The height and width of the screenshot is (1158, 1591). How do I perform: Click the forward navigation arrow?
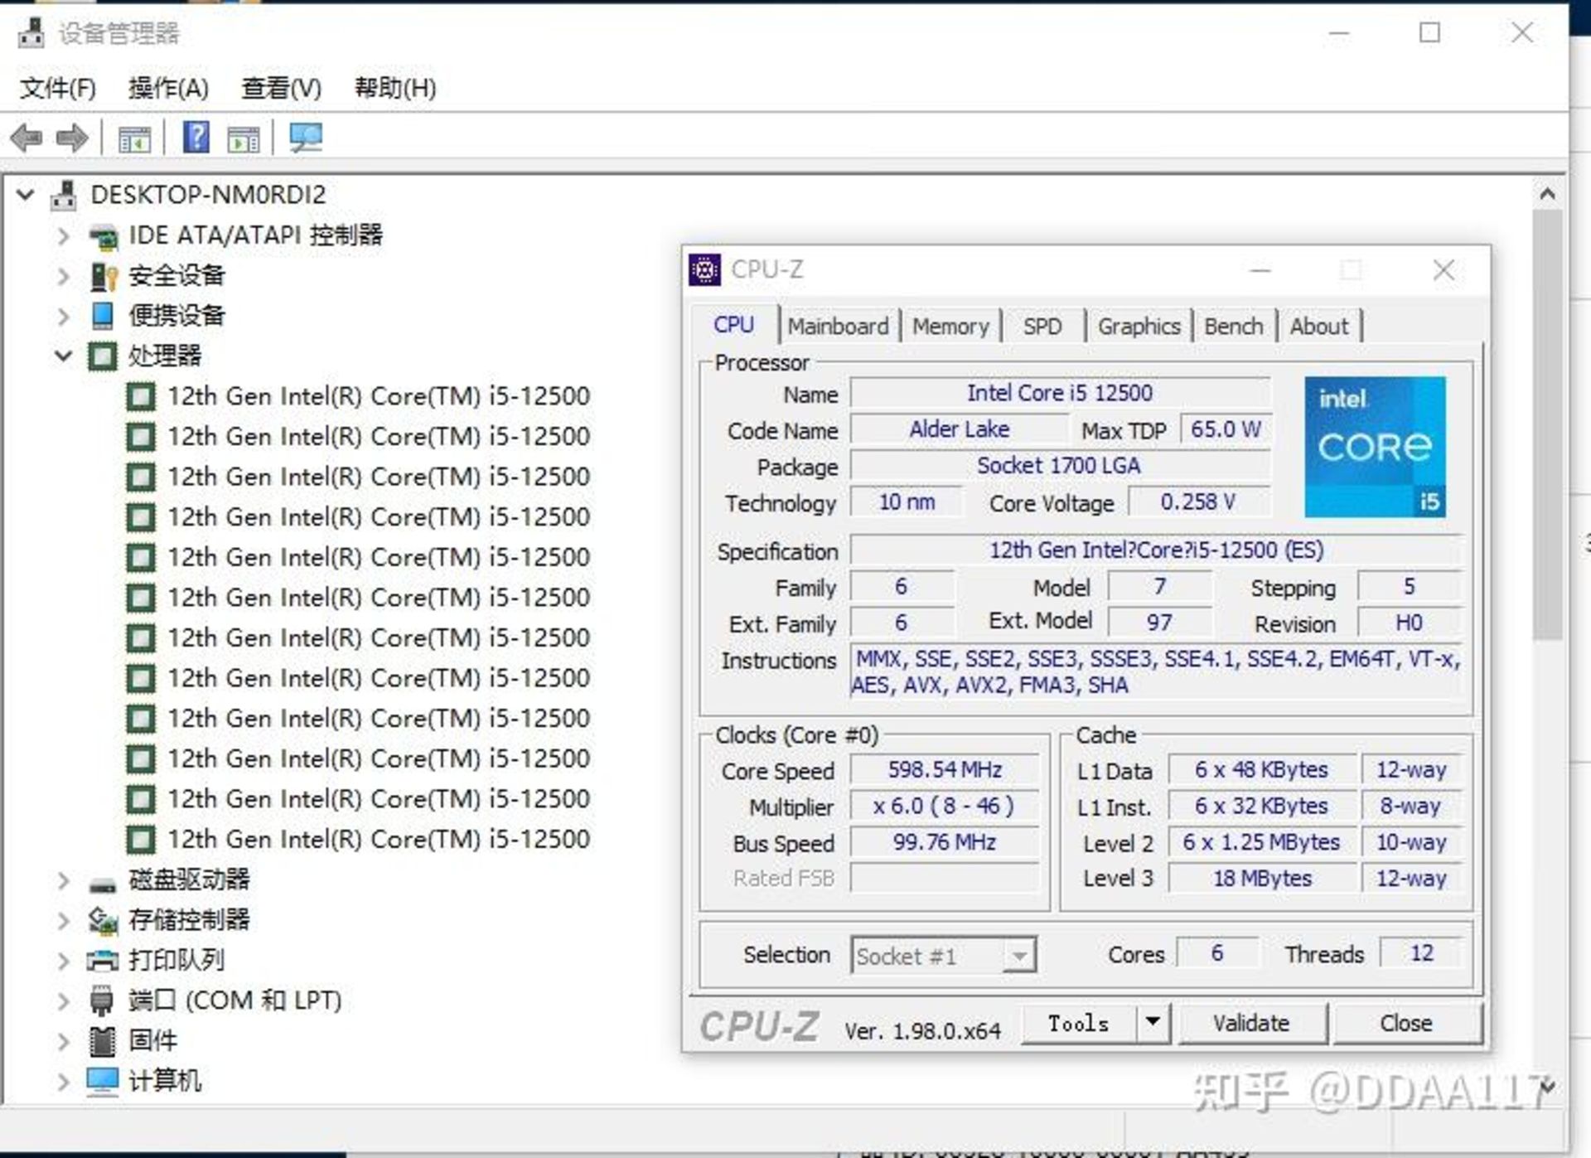[x=71, y=138]
